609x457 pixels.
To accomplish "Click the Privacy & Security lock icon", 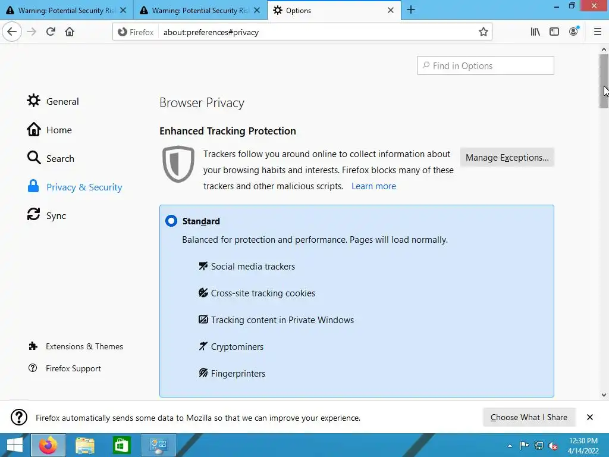I will tap(33, 186).
